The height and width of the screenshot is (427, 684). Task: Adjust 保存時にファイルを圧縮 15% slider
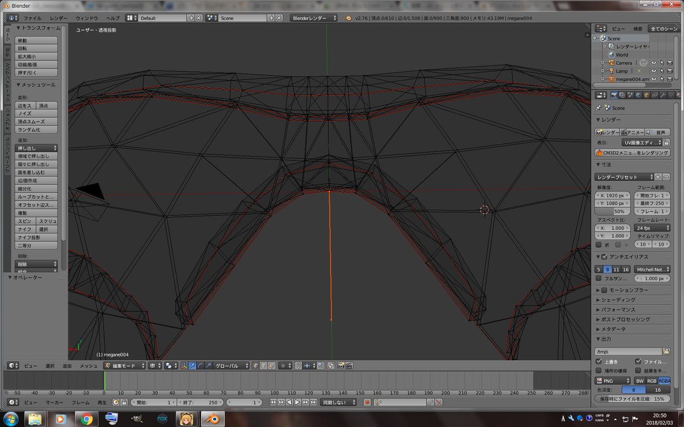click(x=633, y=399)
